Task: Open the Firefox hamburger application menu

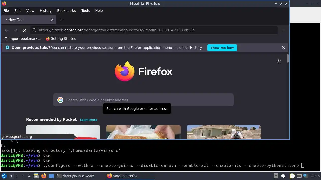Action: coord(283,30)
